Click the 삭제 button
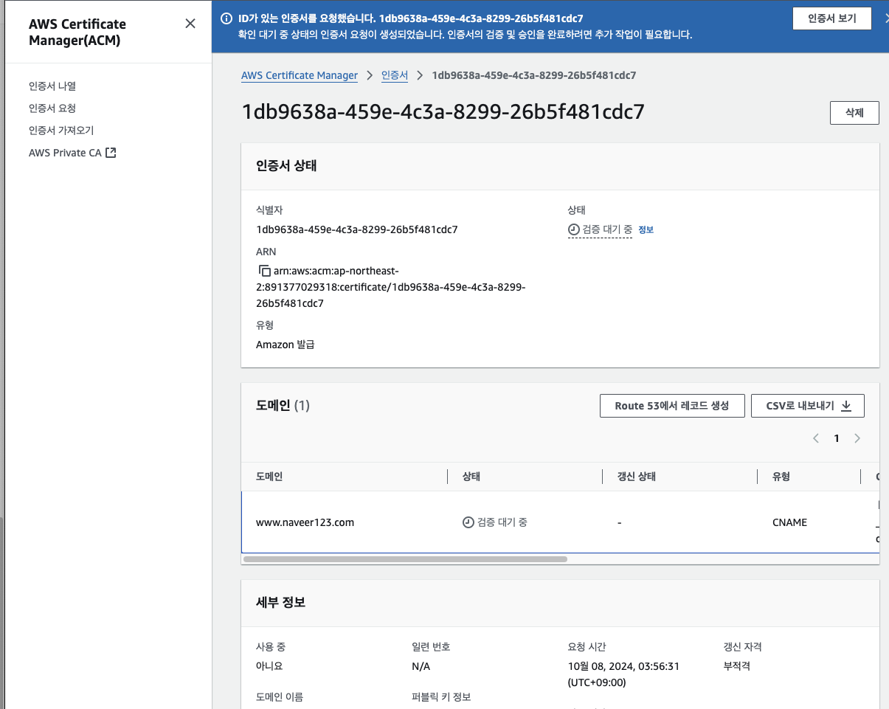889x709 pixels. click(x=854, y=113)
